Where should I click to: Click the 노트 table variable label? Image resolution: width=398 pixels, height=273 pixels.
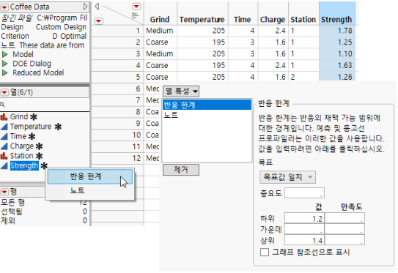[x=8, y=45]
